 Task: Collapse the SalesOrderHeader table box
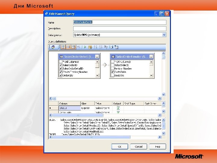tap(151, 57)
